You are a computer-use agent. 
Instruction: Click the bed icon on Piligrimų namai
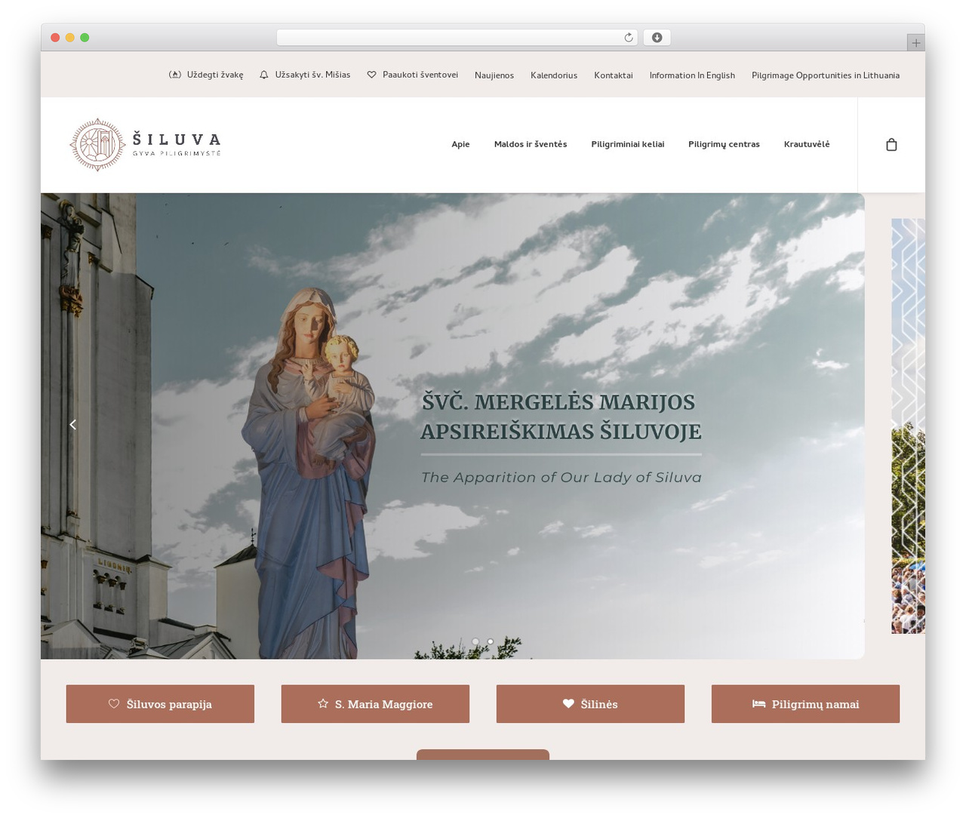coord(758,703)
